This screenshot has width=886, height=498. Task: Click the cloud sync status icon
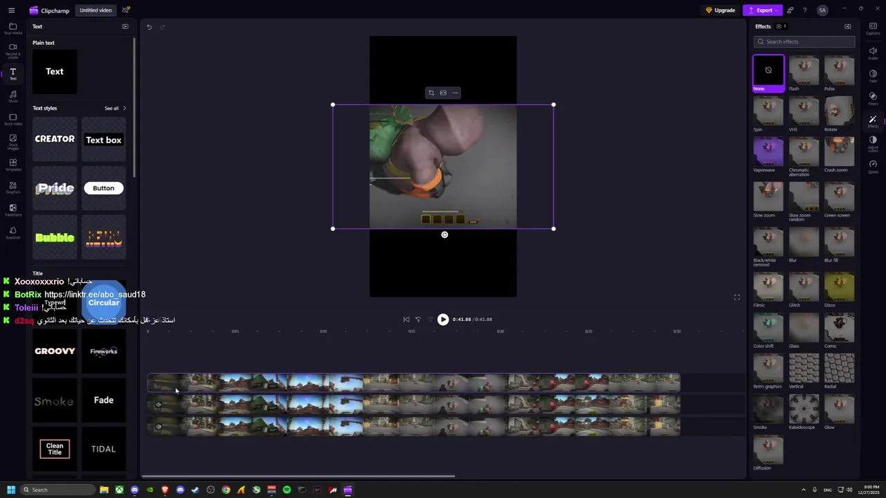pos(125,10)
